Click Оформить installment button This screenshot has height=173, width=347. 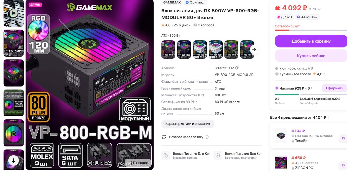[x=334, y=88]
